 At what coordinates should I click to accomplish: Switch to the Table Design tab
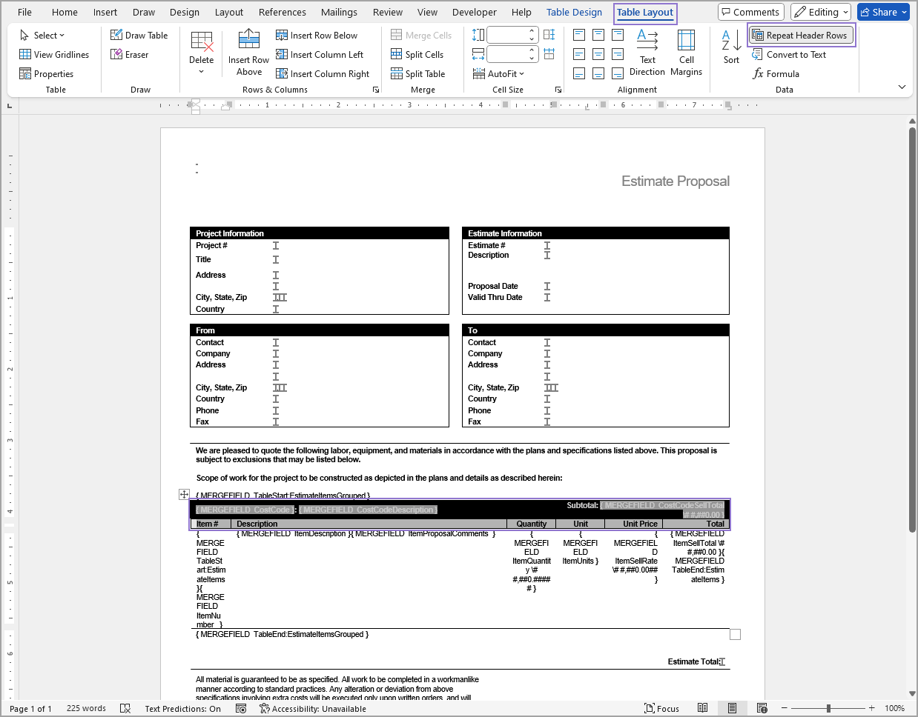click(574, 12)
